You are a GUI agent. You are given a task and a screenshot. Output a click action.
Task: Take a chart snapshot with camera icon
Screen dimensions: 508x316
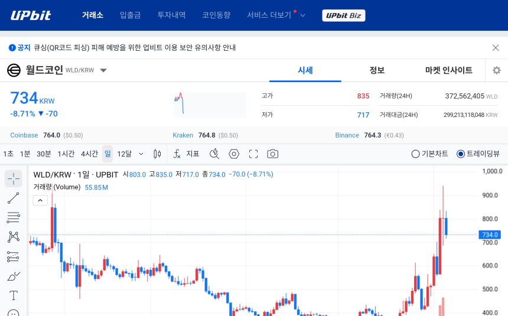click(272, 154)
